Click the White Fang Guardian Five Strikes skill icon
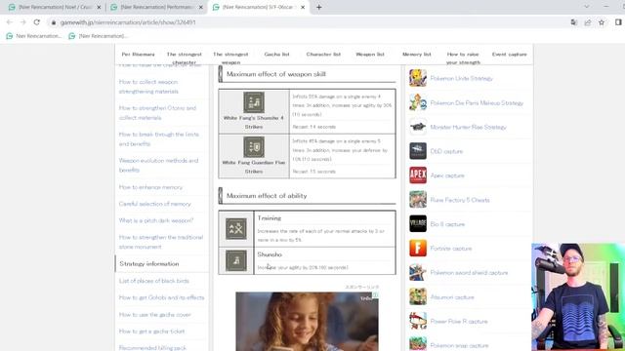This screenshot has height=351, width=625. point(254,147)
